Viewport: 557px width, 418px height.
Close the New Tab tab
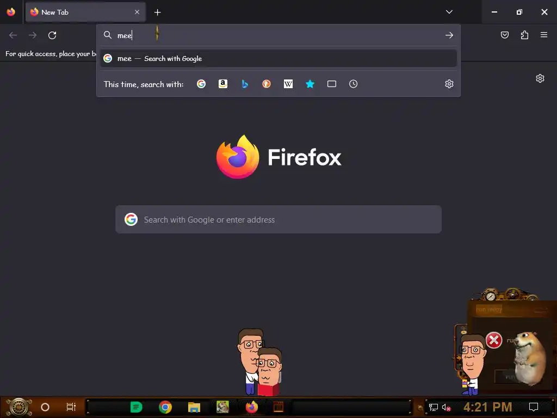coord(137,12)
